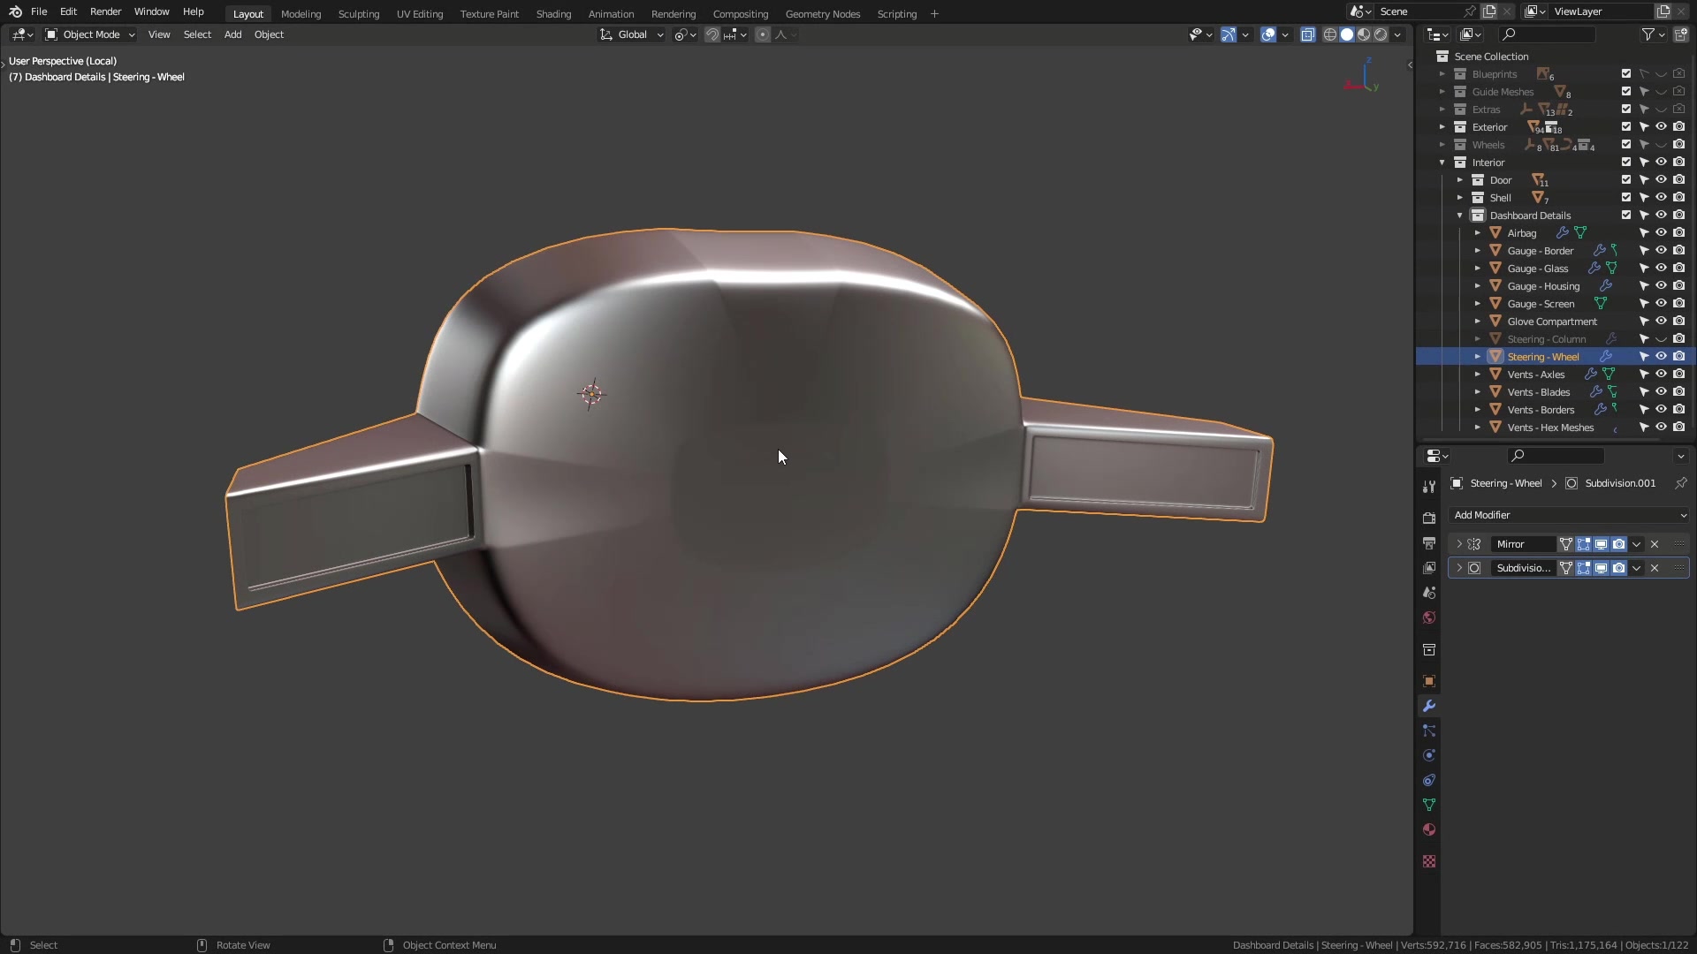Viewport: 1697px width, 954px height.
Task: Click the Blender logo menu icon
Action: coord(15,11)
